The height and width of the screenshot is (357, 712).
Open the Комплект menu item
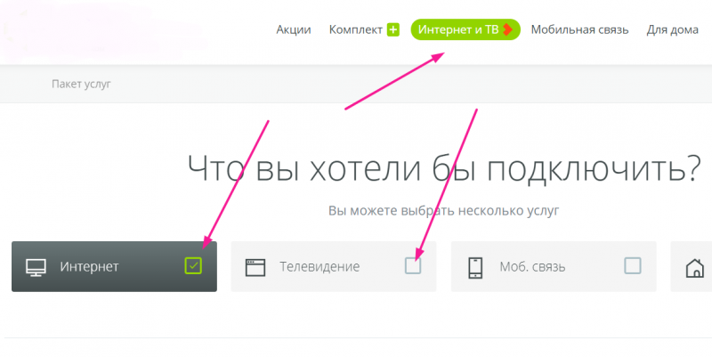point(355,30)
